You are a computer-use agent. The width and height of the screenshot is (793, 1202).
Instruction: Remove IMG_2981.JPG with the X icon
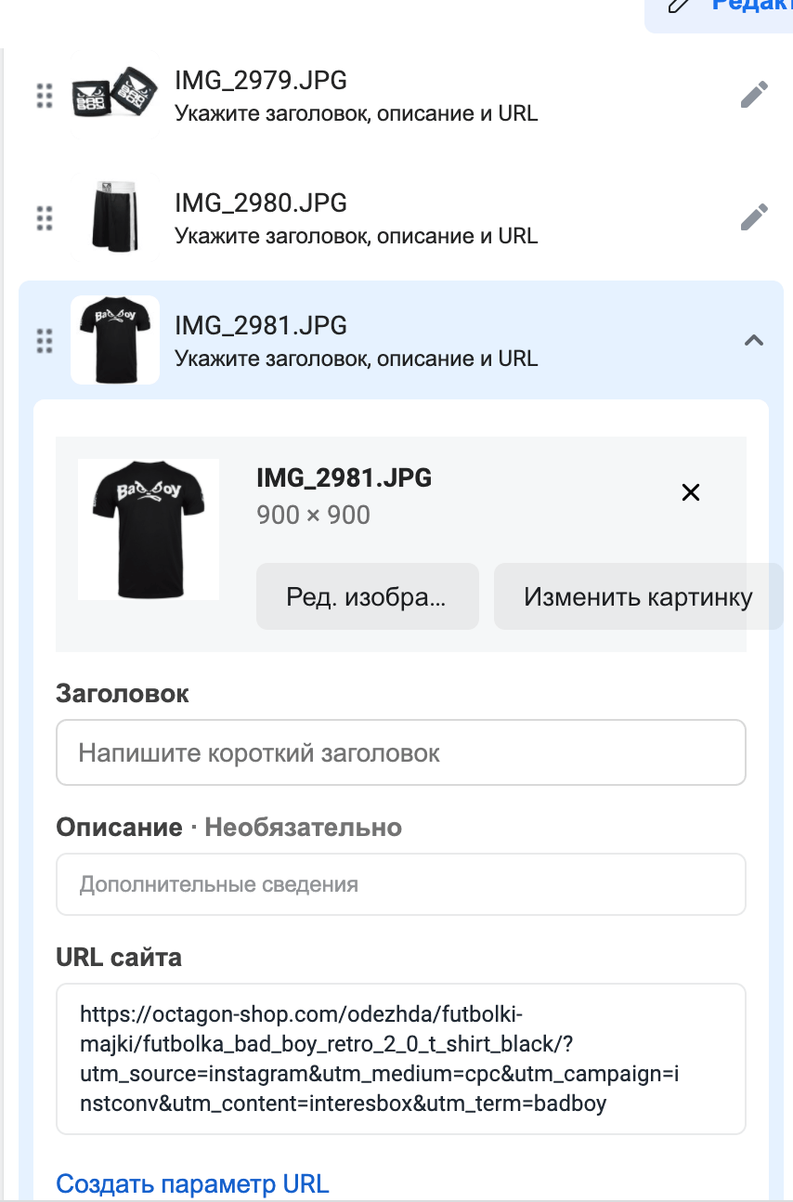690,493
